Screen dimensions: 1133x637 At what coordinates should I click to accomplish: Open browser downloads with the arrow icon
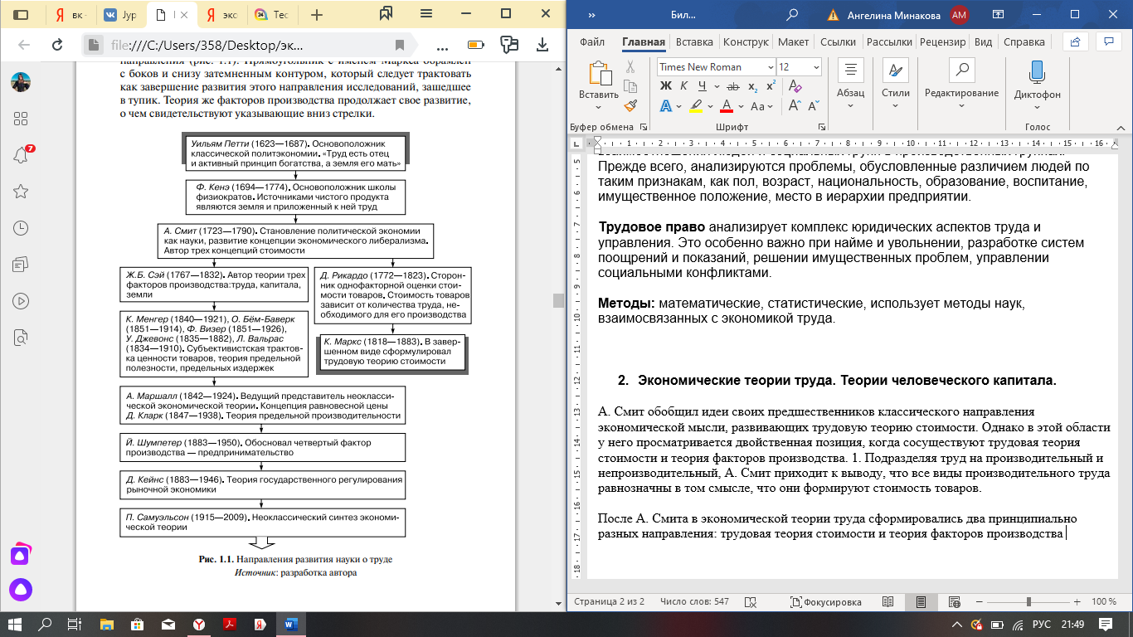click(x=542, y=45)
